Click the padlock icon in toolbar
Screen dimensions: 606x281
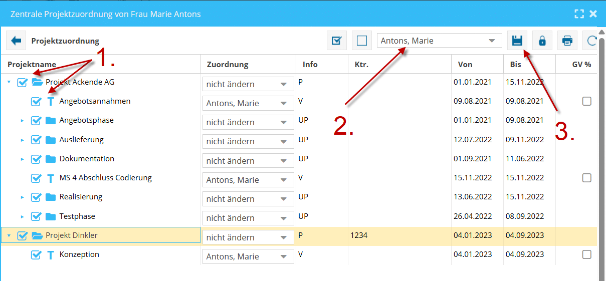542,41
